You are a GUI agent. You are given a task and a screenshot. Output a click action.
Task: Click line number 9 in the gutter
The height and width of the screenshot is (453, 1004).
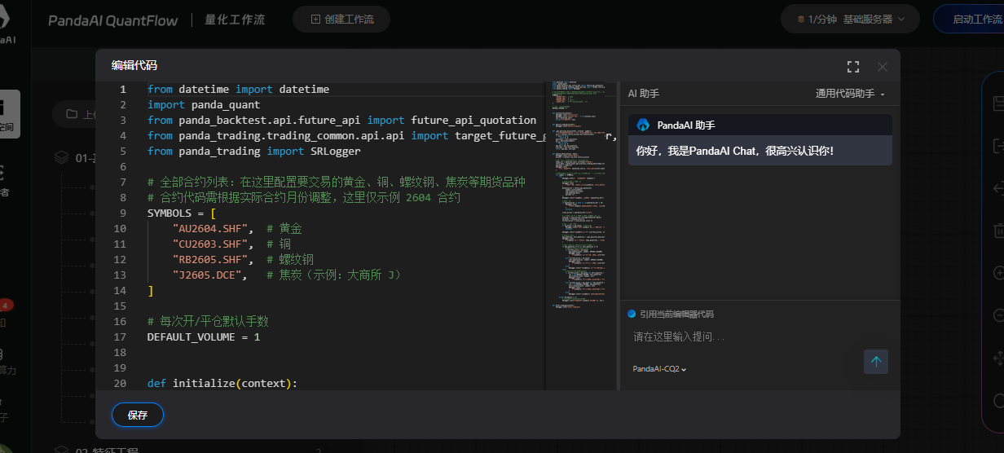pos(122,213)
